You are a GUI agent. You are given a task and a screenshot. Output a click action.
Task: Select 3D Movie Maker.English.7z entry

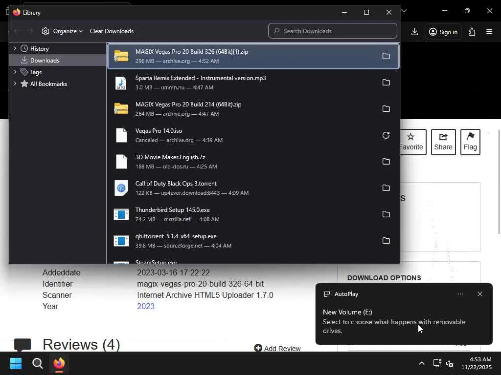253,162
